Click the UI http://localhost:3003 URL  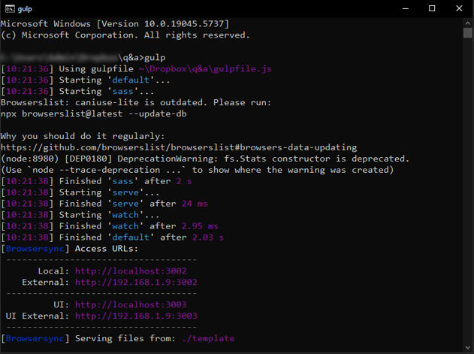[131, 304]
